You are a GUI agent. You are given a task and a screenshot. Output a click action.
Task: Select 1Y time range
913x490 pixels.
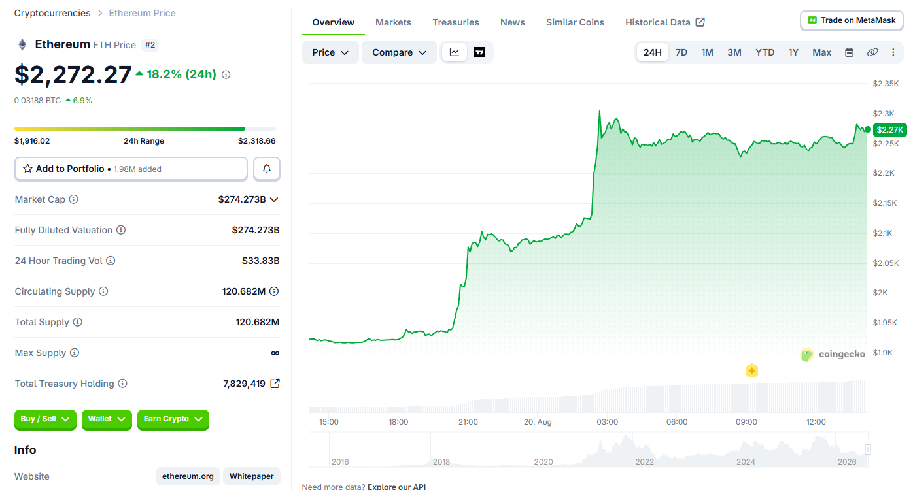(793, 52)
